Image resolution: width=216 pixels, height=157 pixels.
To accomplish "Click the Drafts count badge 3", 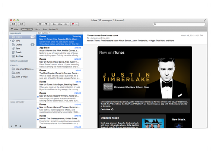I will [32, 44].
